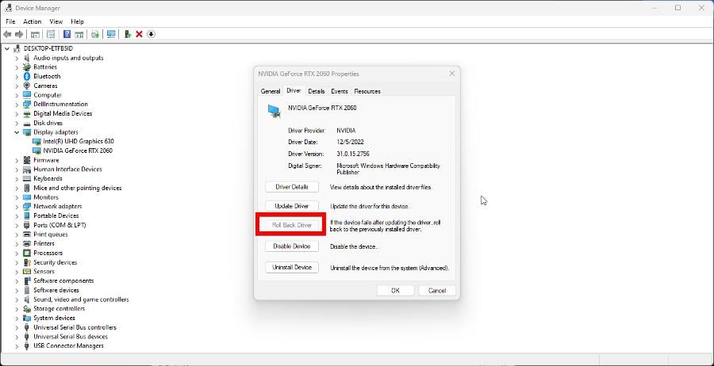
Task: Select the Processors category icon
Action: pyautogui.click(x=27, y=253)
